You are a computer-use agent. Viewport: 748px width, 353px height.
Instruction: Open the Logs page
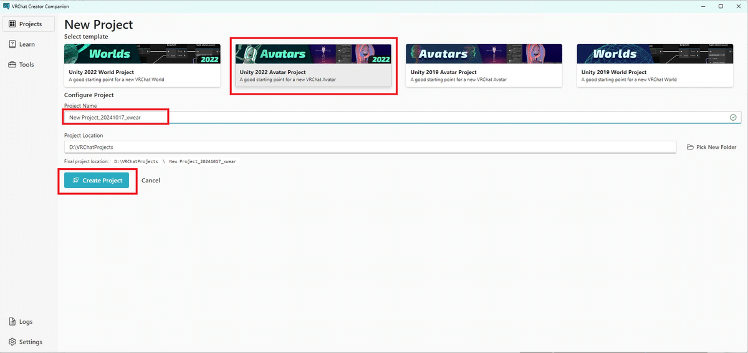(x=28, y=322)
